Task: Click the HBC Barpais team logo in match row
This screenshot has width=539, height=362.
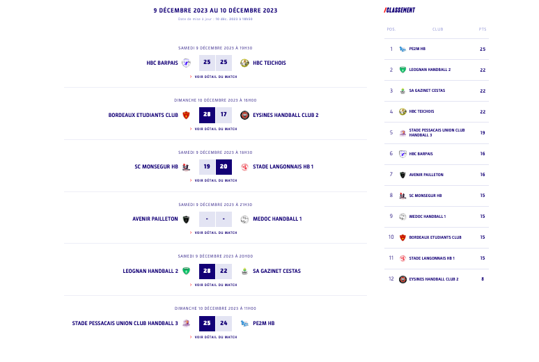Action: (186, 63)
